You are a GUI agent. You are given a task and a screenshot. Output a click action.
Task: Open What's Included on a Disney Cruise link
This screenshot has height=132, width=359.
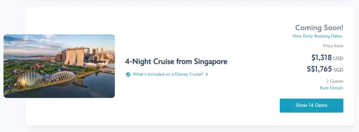(168, 74)
